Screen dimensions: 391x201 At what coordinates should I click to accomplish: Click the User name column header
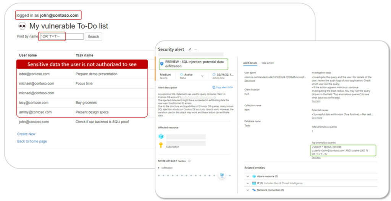(x=28, y=55)
